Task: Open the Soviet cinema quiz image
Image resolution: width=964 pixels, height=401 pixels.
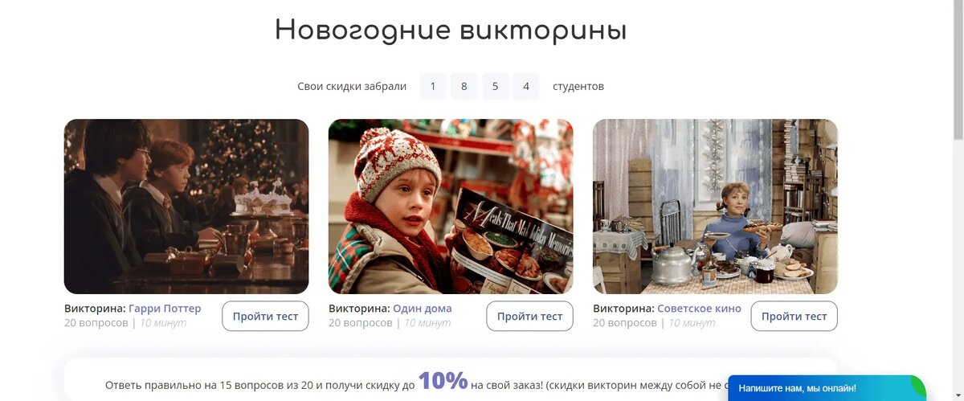Action: click(x=715, y=207)
